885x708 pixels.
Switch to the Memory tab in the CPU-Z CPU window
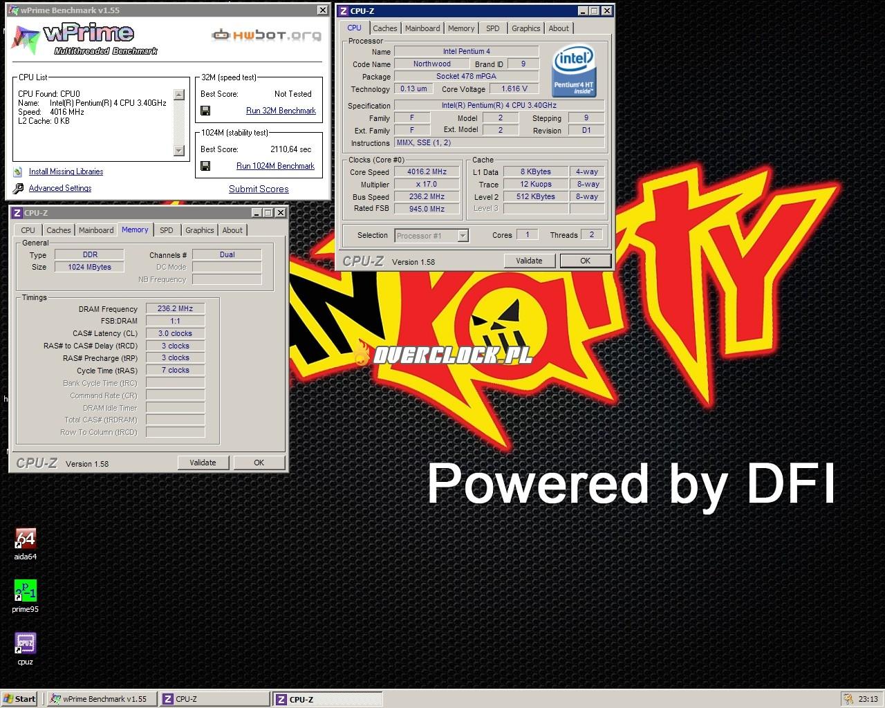(461, 28)
